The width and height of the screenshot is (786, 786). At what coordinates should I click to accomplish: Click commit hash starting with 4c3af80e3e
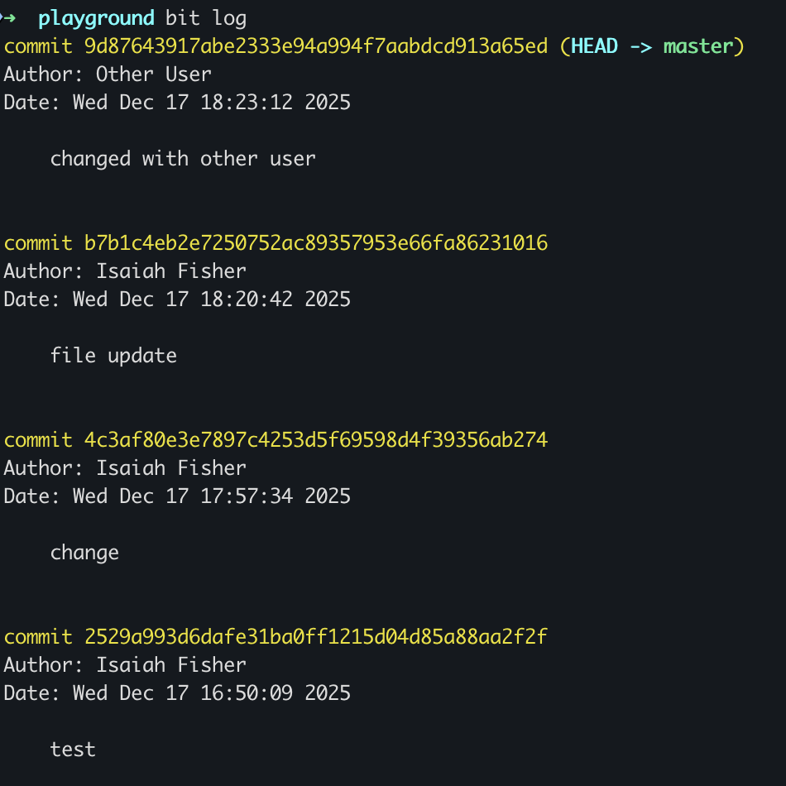pos(316,439)
